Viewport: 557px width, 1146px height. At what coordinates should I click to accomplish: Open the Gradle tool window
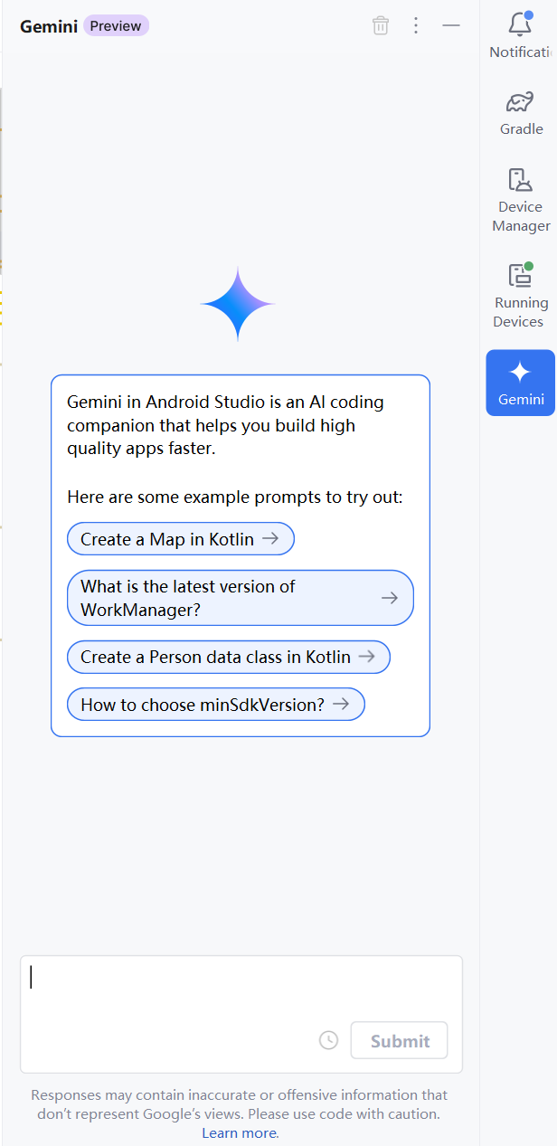(520, 111)
